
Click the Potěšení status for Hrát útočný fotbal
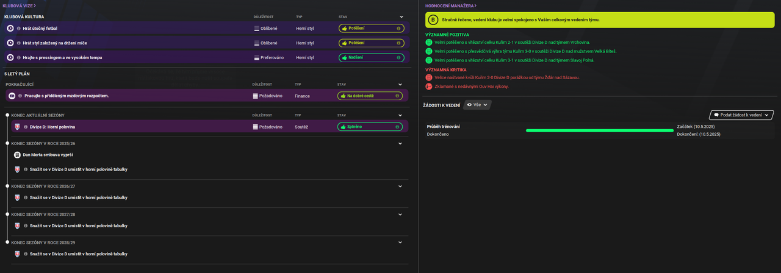(x=371, y=28)
